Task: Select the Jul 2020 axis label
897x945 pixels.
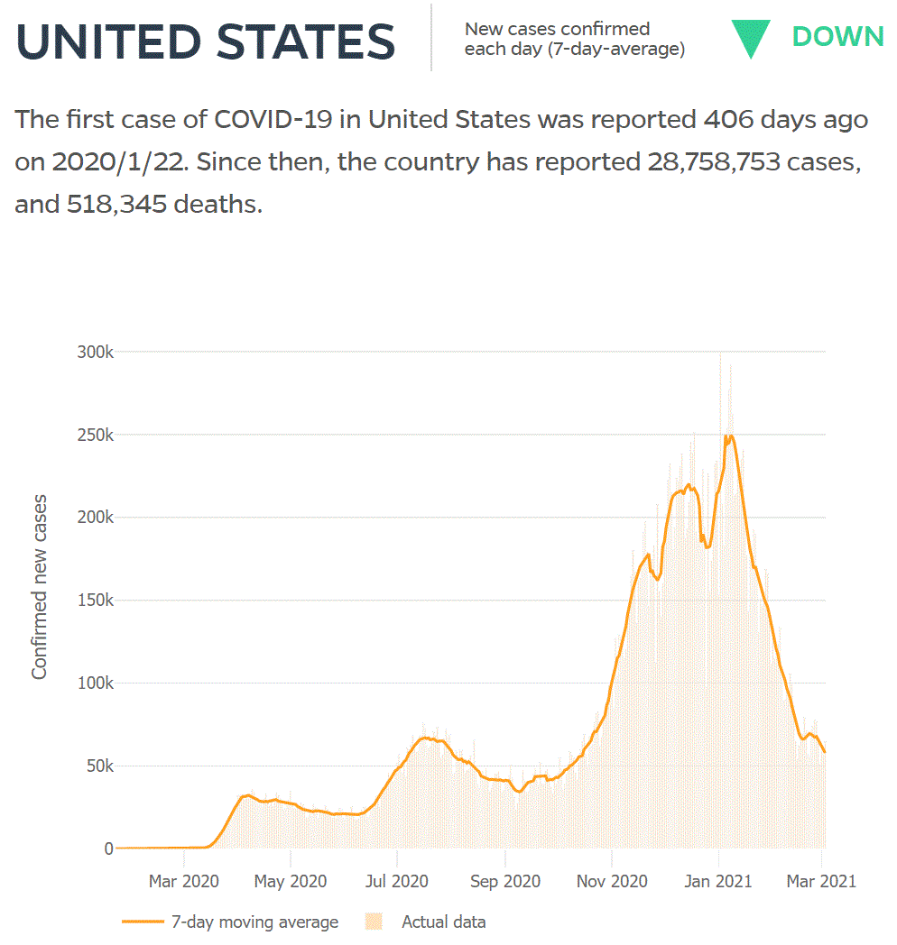Action: [x=396, y=881]
